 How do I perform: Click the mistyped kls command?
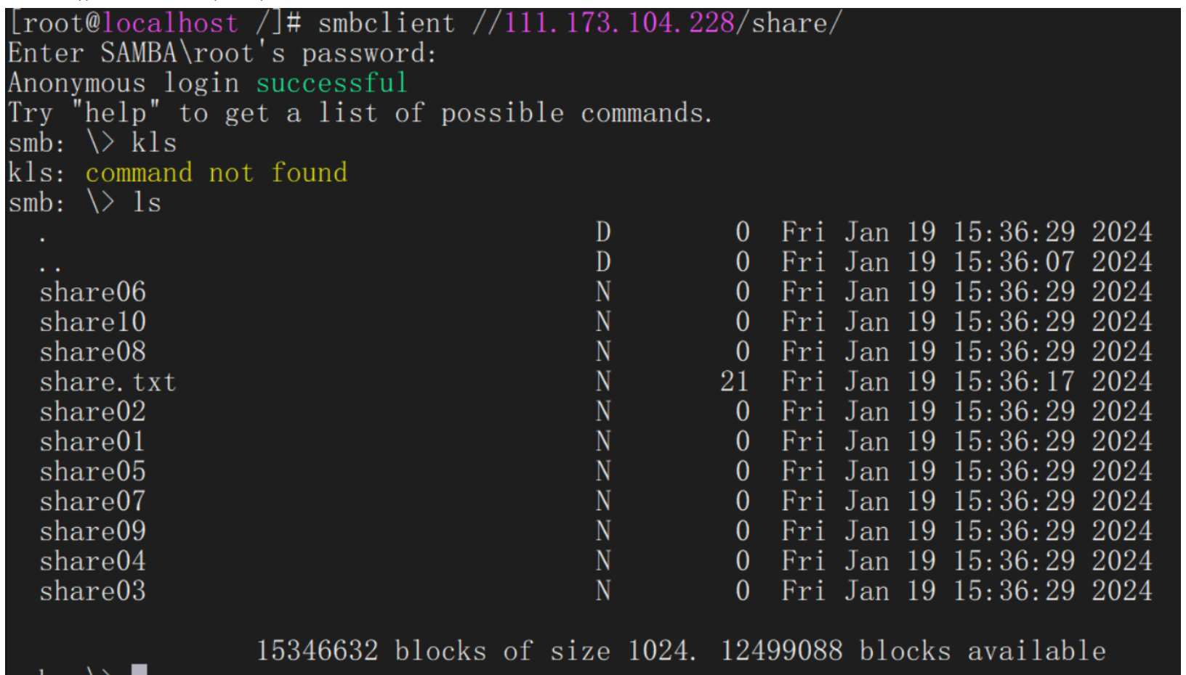pyautogui.click(x=154, y=143)
